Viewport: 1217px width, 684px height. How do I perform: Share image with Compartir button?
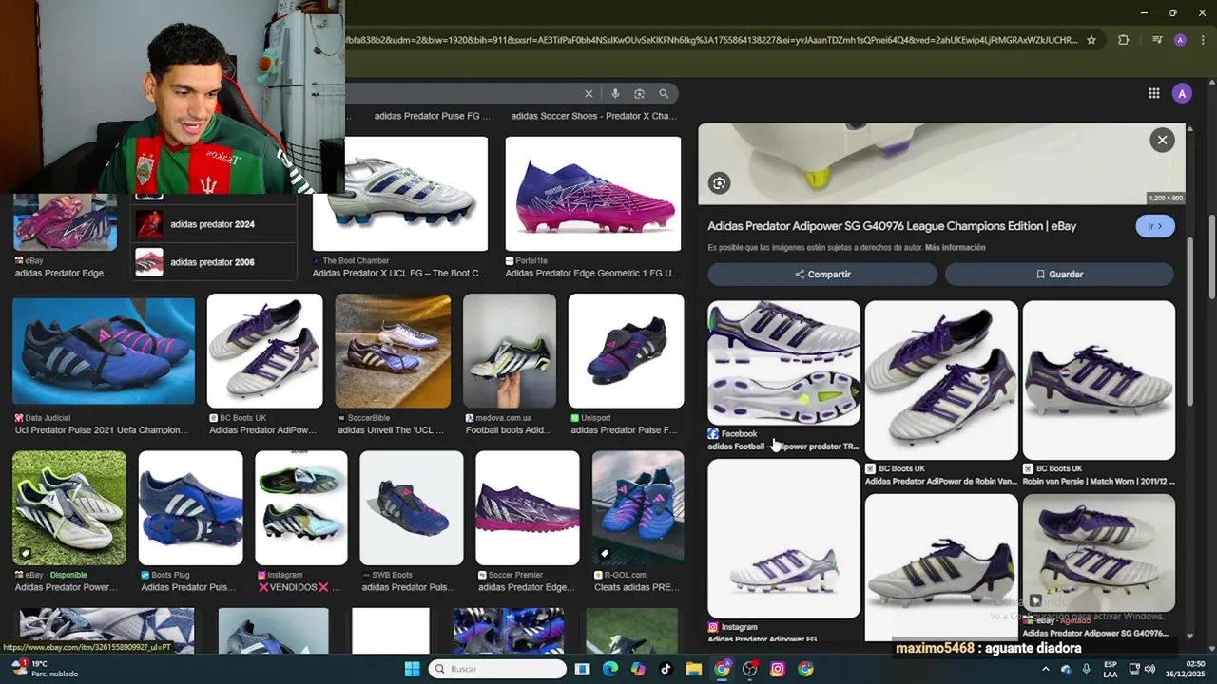click(x=822, y=274)
